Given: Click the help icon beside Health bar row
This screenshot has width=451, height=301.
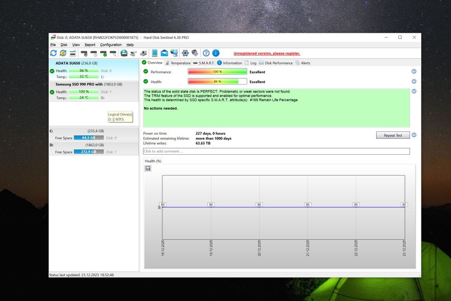Looking at the screenshot, I should coord(414,81).
